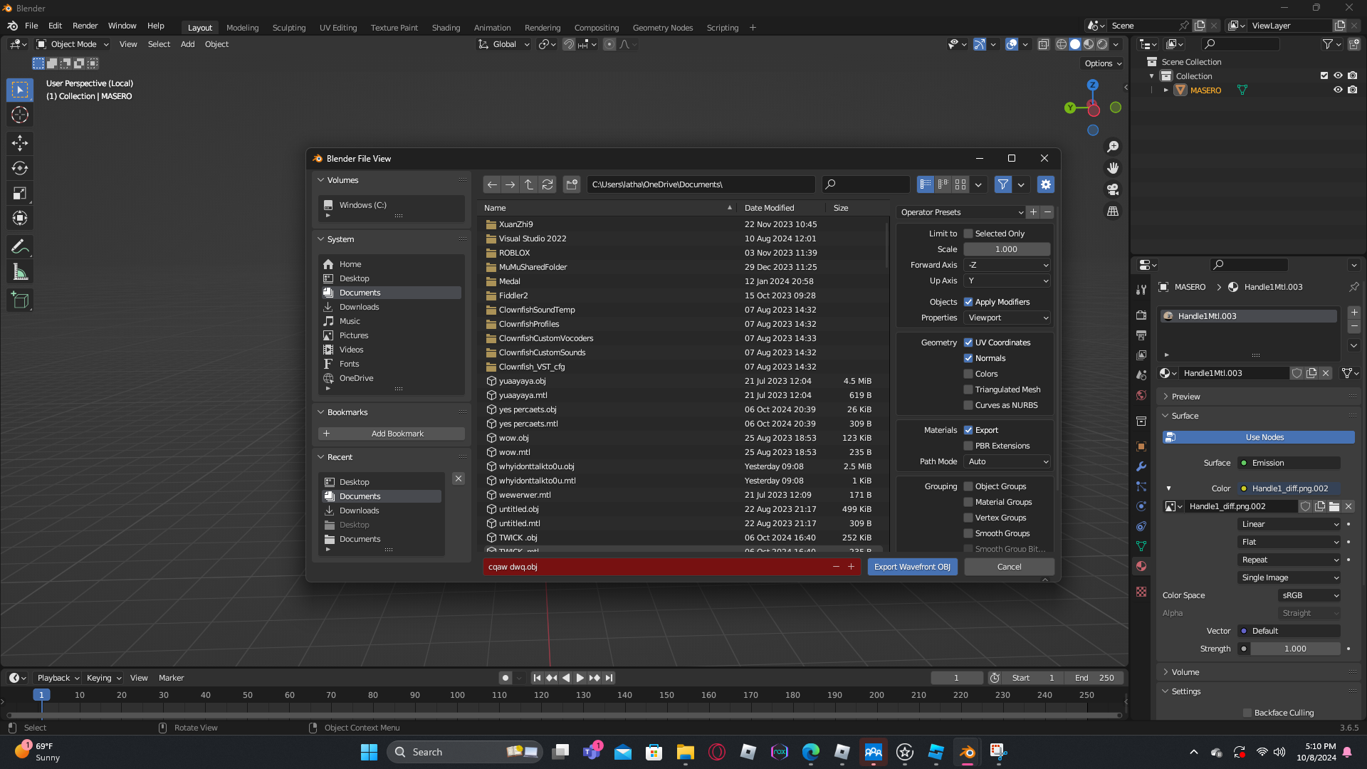Click the create new directory icon
Screen dimensions: 1367x769
click(571, 184)
